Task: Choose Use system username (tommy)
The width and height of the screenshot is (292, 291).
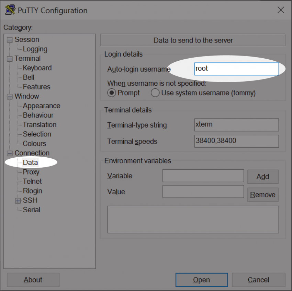Action: coord(155,93)
